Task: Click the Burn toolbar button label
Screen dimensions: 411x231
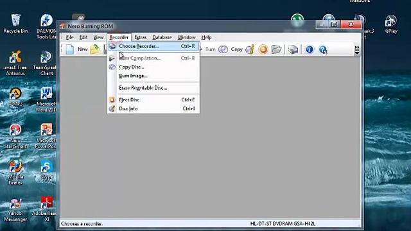Action: coord(210,49)
